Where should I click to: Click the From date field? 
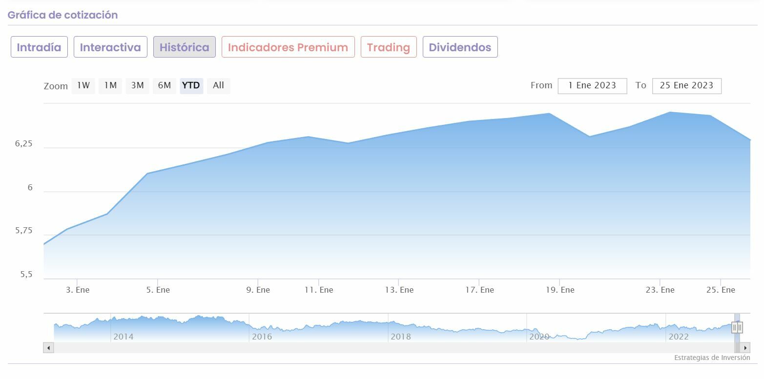coord(592,85)
